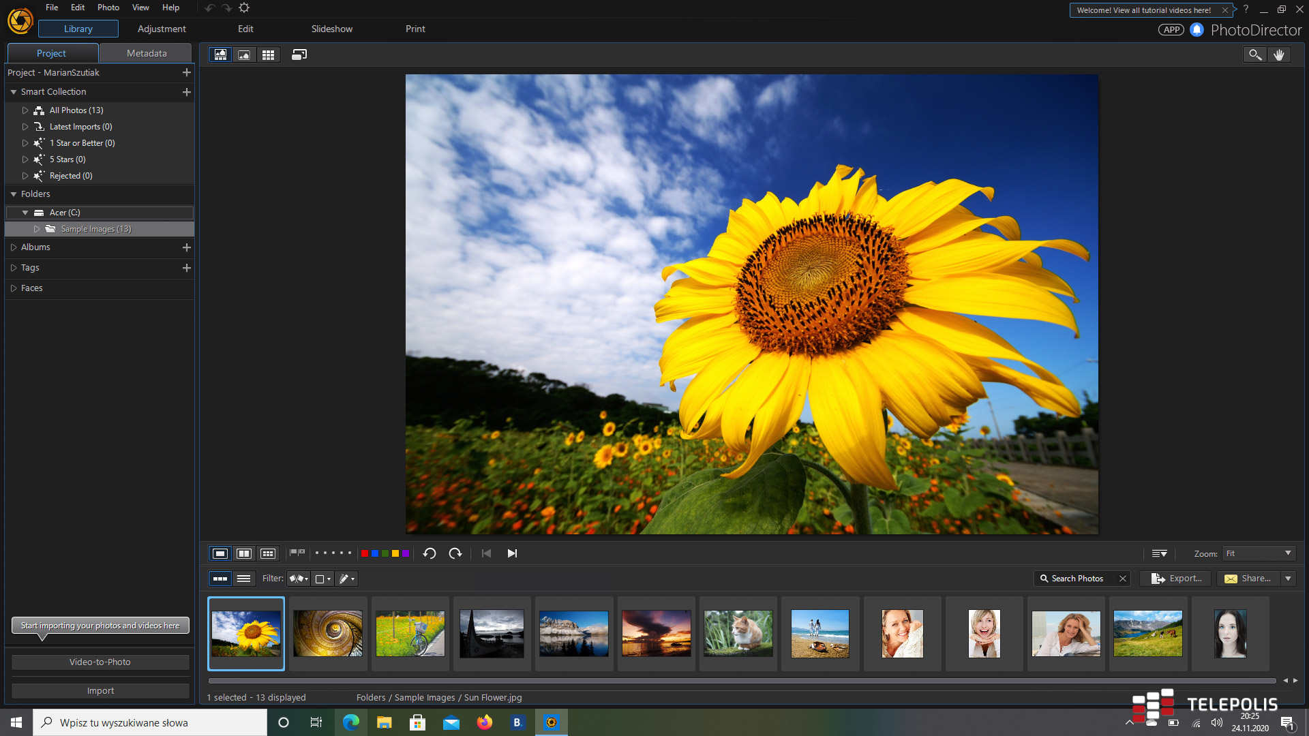This screenshot has height=736, width=1309.
Task: Apply the red color label
Action: tap(365, 553)
